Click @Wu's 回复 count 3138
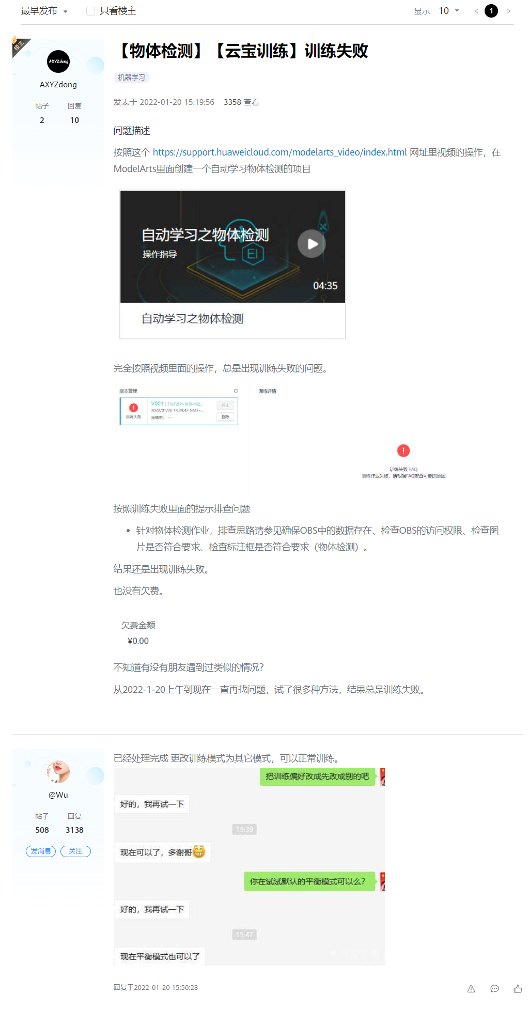 pyautogui.click(x=74, y=830)
